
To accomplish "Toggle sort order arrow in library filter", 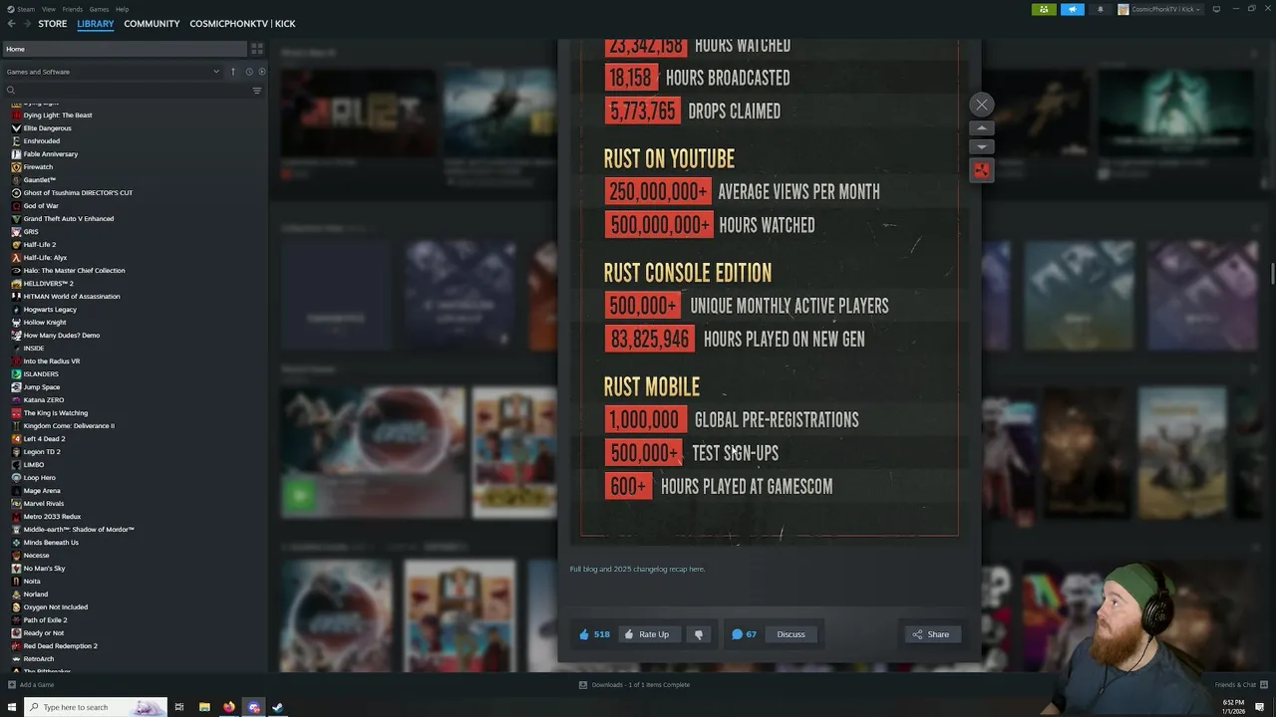I will (233, 72).
